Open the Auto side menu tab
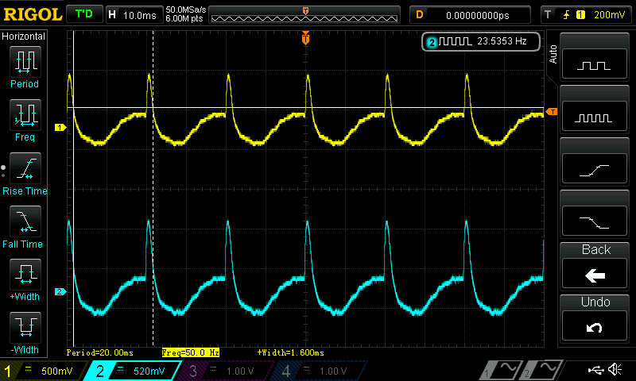The image size is (636, 381). (x=553, y=54)
